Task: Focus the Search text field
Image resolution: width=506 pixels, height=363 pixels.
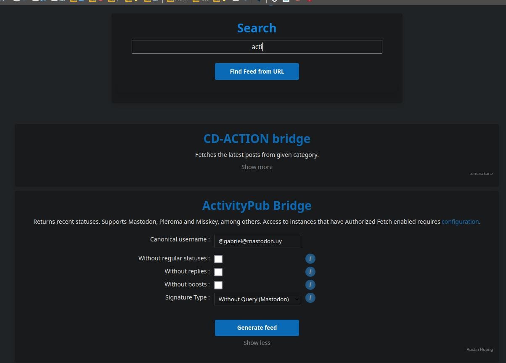Action: pos(257,47)
